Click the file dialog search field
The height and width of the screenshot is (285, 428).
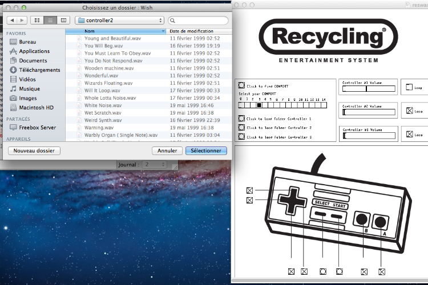tap(198, 21)
